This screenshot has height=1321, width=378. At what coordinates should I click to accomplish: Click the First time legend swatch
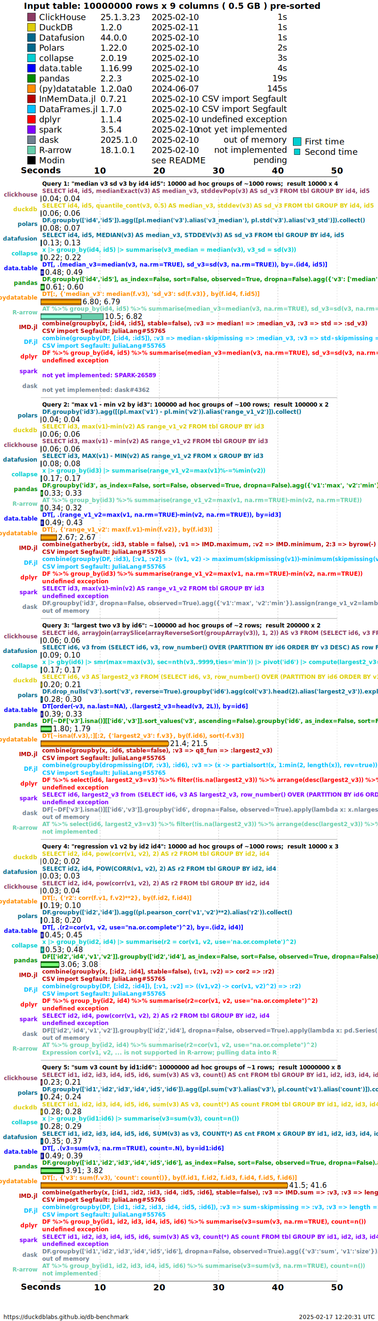click(x=297, y=142)
